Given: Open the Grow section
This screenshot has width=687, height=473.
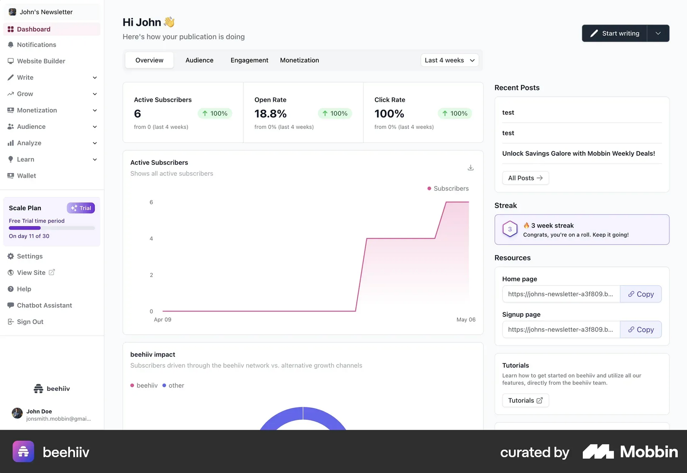Looking at the screenshot, I should pyautogui.click(x=25, y=94).
